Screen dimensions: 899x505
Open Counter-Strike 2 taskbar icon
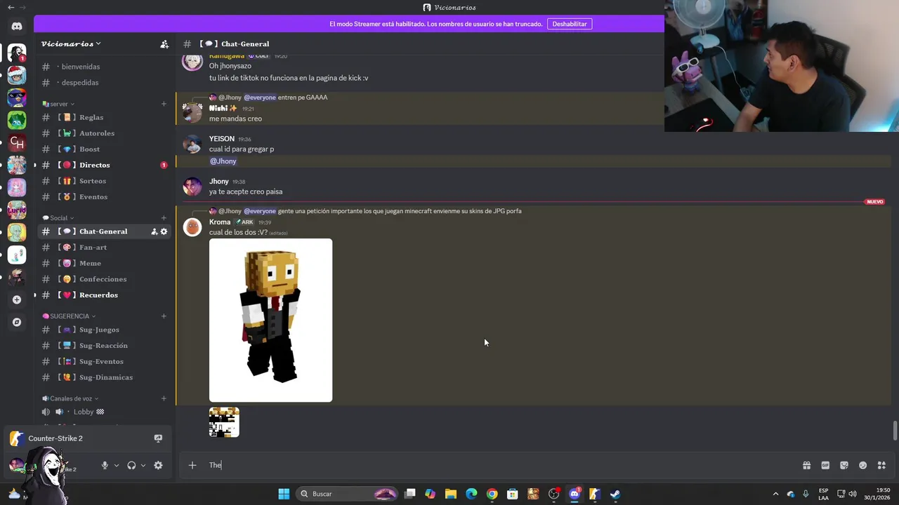(x=594, y=494)
